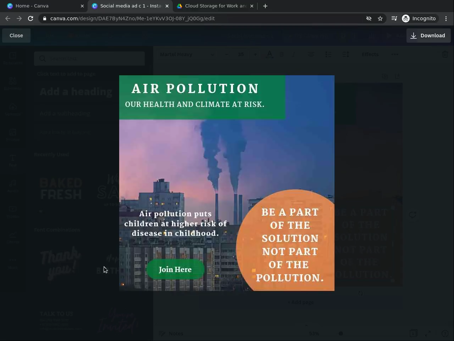View site information via the lock icon
Image resolution: width=454 pixels, height=341 pixels.
(44, 18)
